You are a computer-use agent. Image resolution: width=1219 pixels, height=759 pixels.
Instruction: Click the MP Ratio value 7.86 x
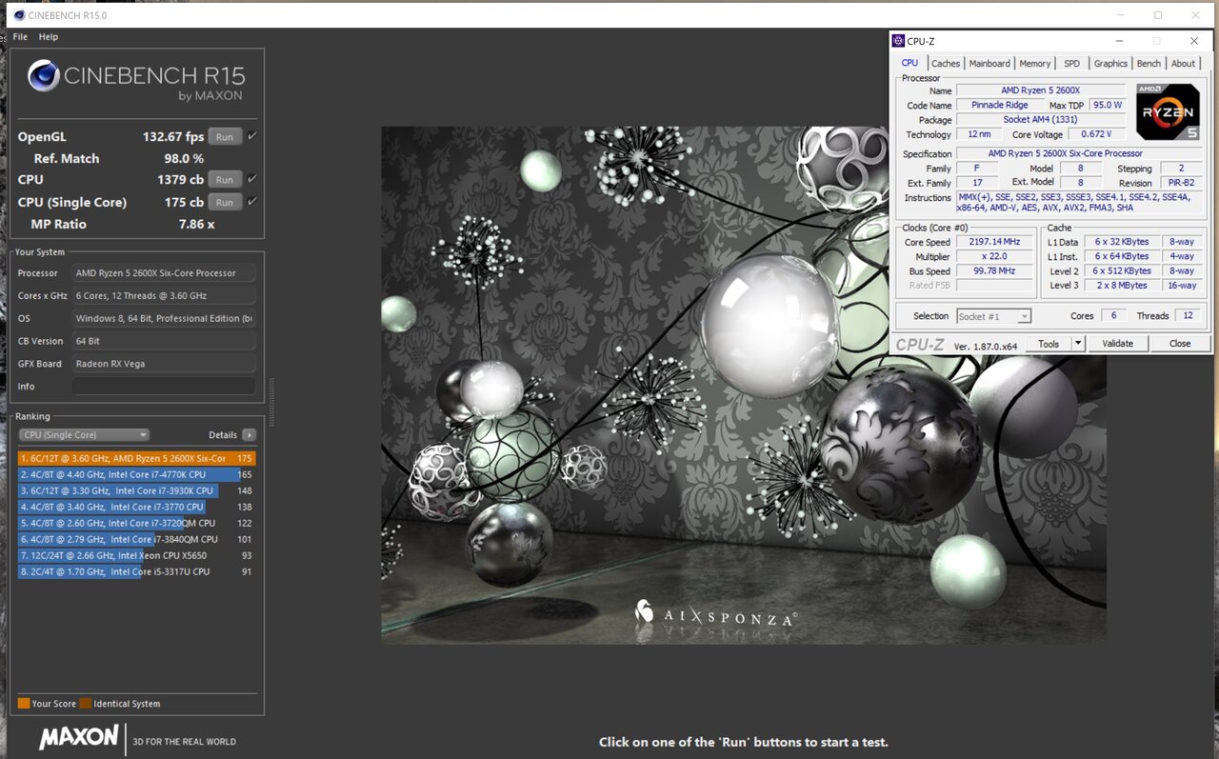pyautogui.click(x=196, y=225)
